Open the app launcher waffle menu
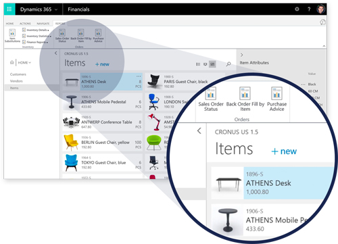This screenshot has height=244, width=338. [9, 9]
